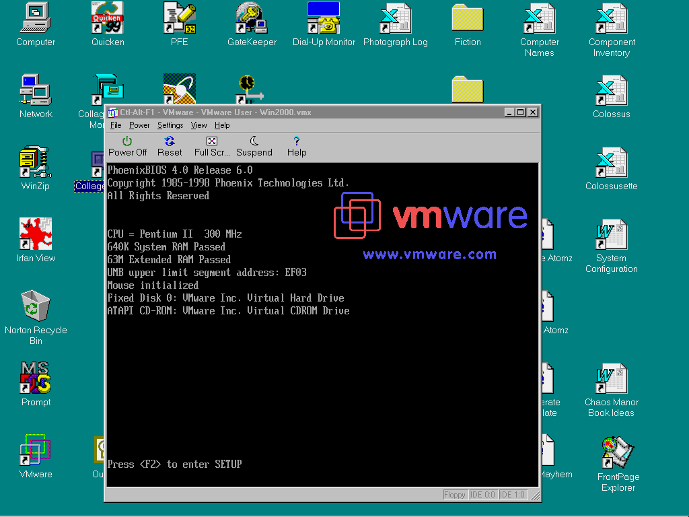This screenshot has height=517, width=689.
Task: Click the Floppy status indicator
Action: pos(455,495)
